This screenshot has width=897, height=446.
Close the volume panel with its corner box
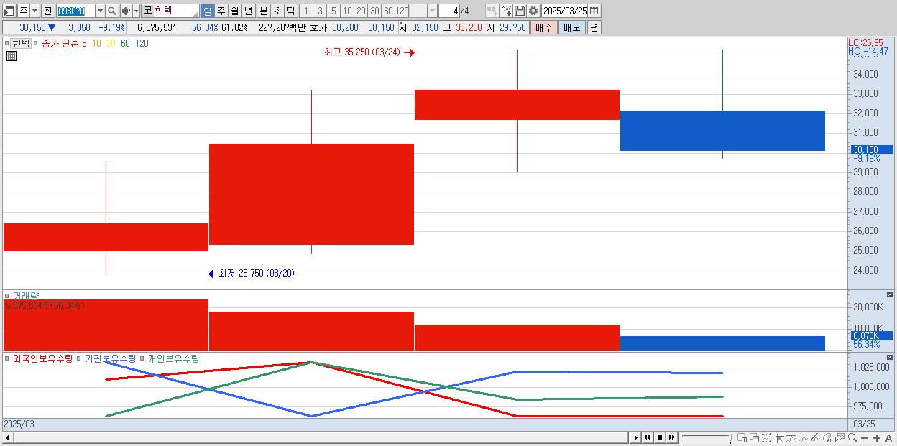point(890,295)
